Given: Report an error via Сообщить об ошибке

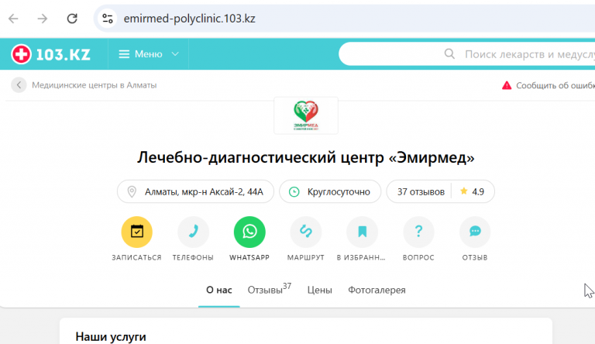Looking at the screenshot, I should tap(548, 85).
